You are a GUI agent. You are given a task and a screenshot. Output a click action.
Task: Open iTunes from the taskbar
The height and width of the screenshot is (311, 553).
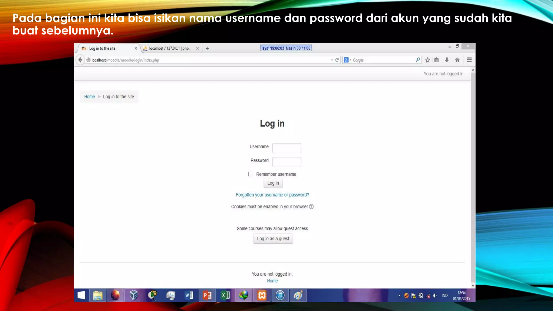tap(280, 295)
